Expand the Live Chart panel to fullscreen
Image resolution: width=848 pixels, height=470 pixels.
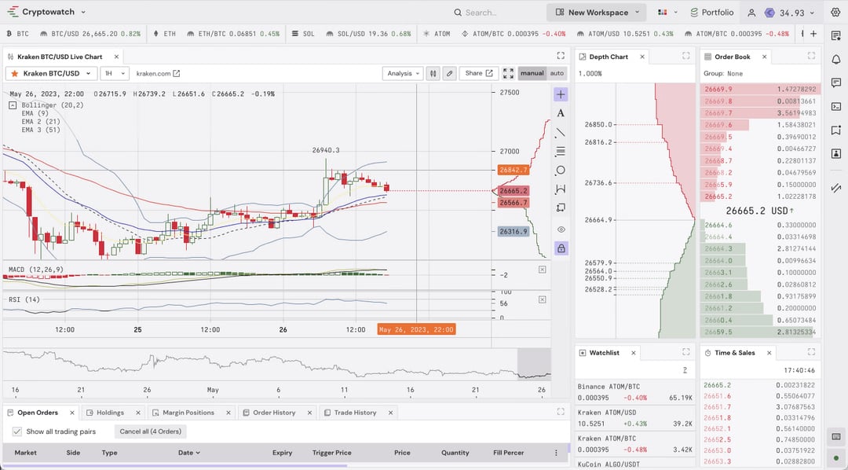point(561,56)
